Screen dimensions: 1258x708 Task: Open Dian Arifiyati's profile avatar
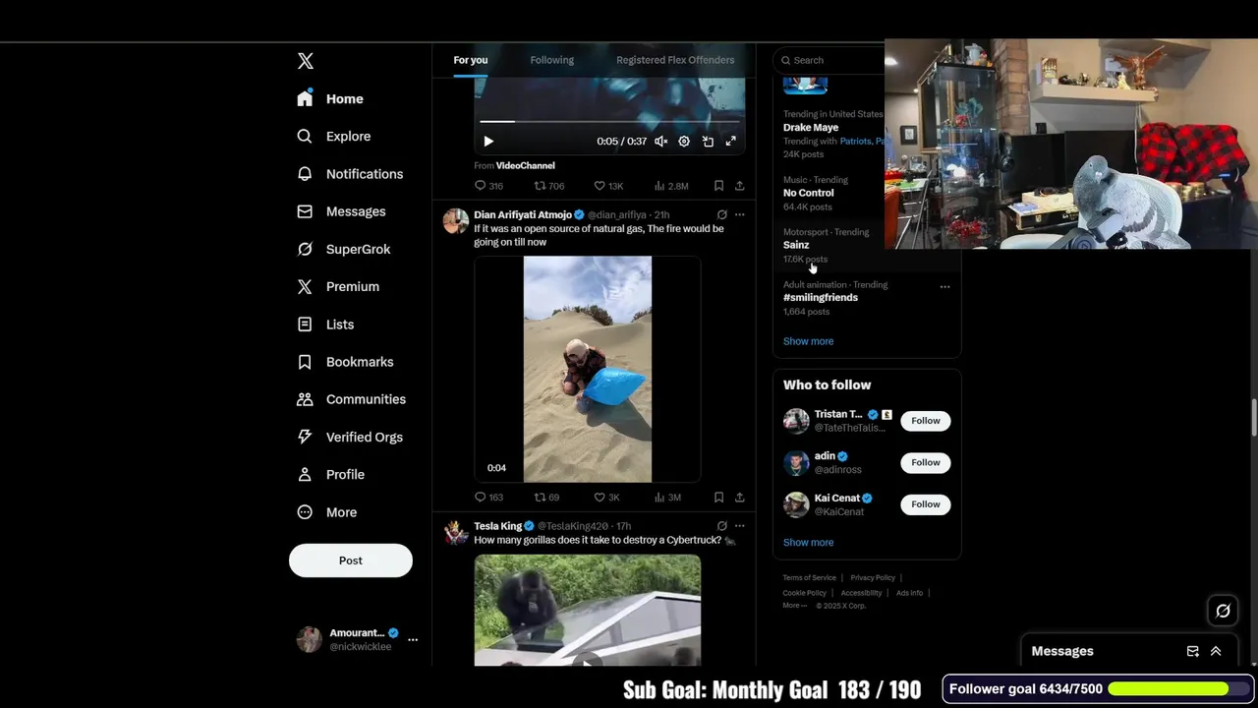456,221
